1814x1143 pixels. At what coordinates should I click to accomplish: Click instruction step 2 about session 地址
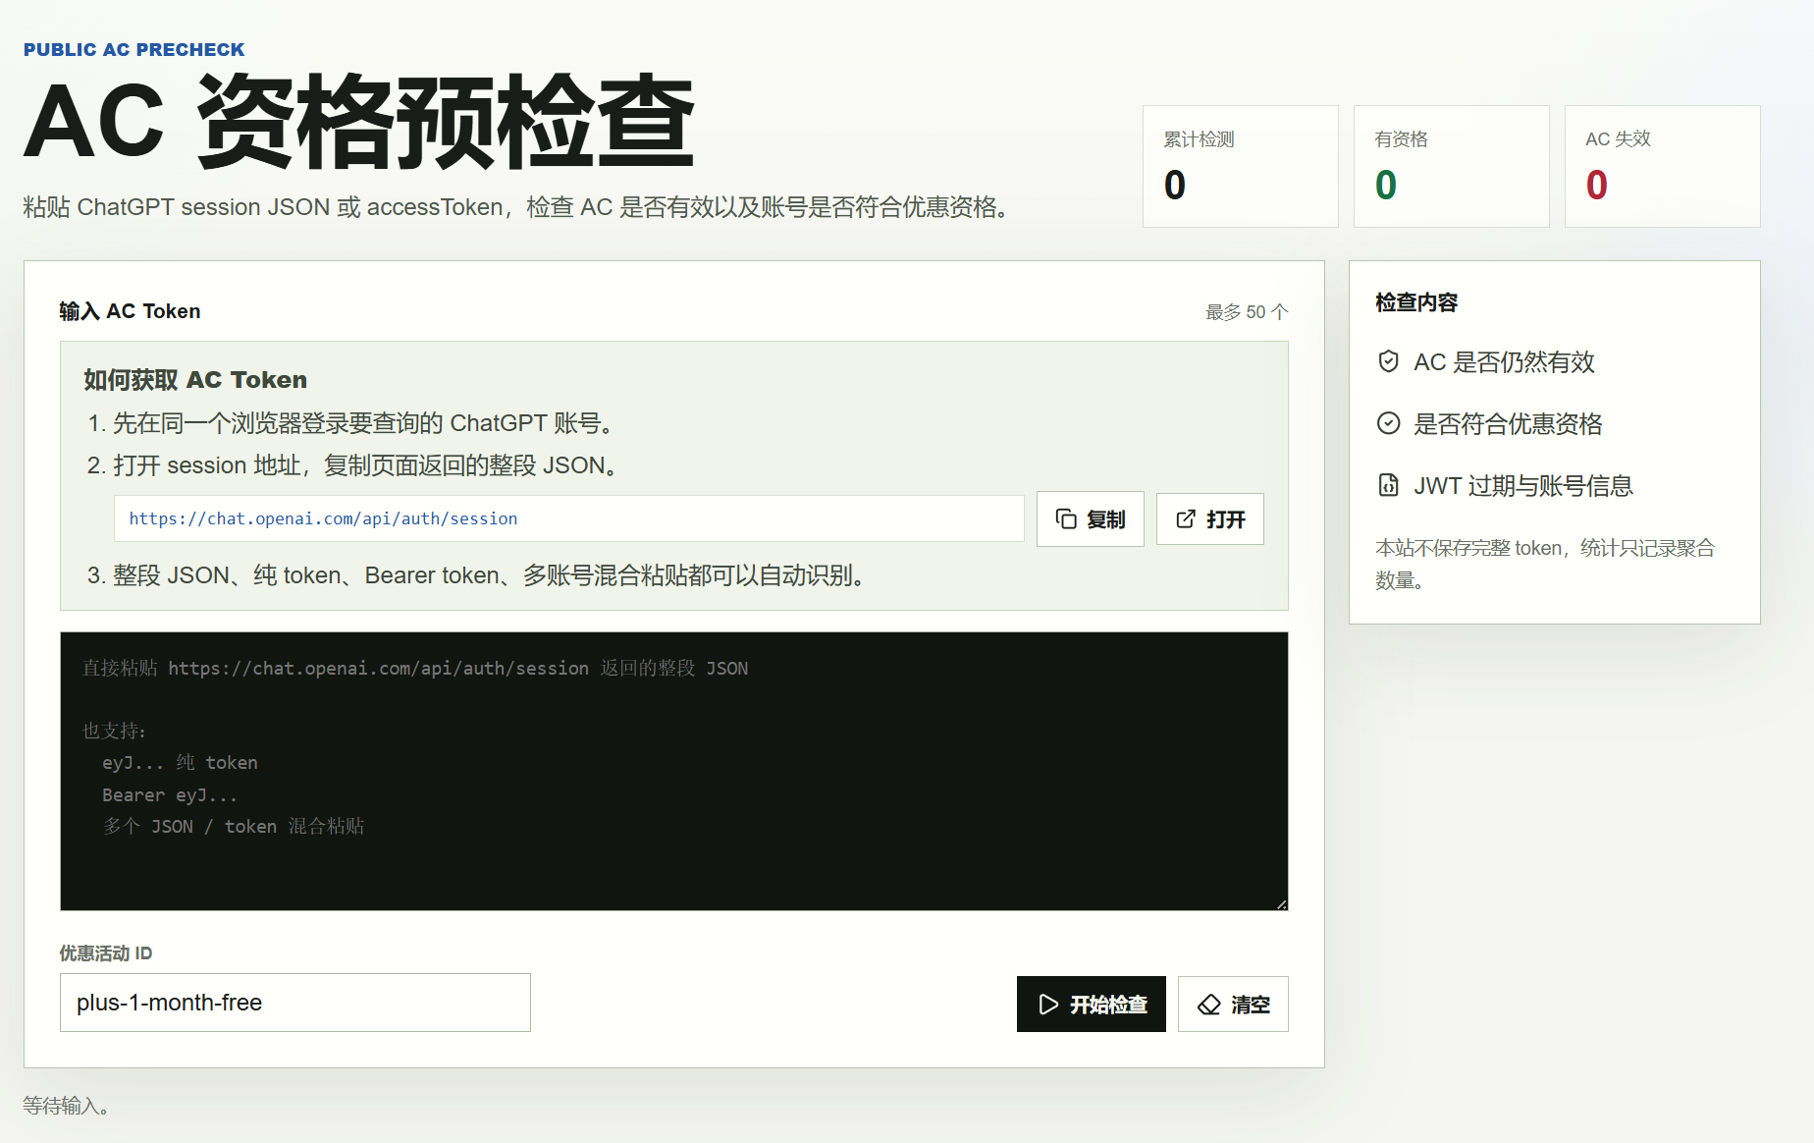355,465
